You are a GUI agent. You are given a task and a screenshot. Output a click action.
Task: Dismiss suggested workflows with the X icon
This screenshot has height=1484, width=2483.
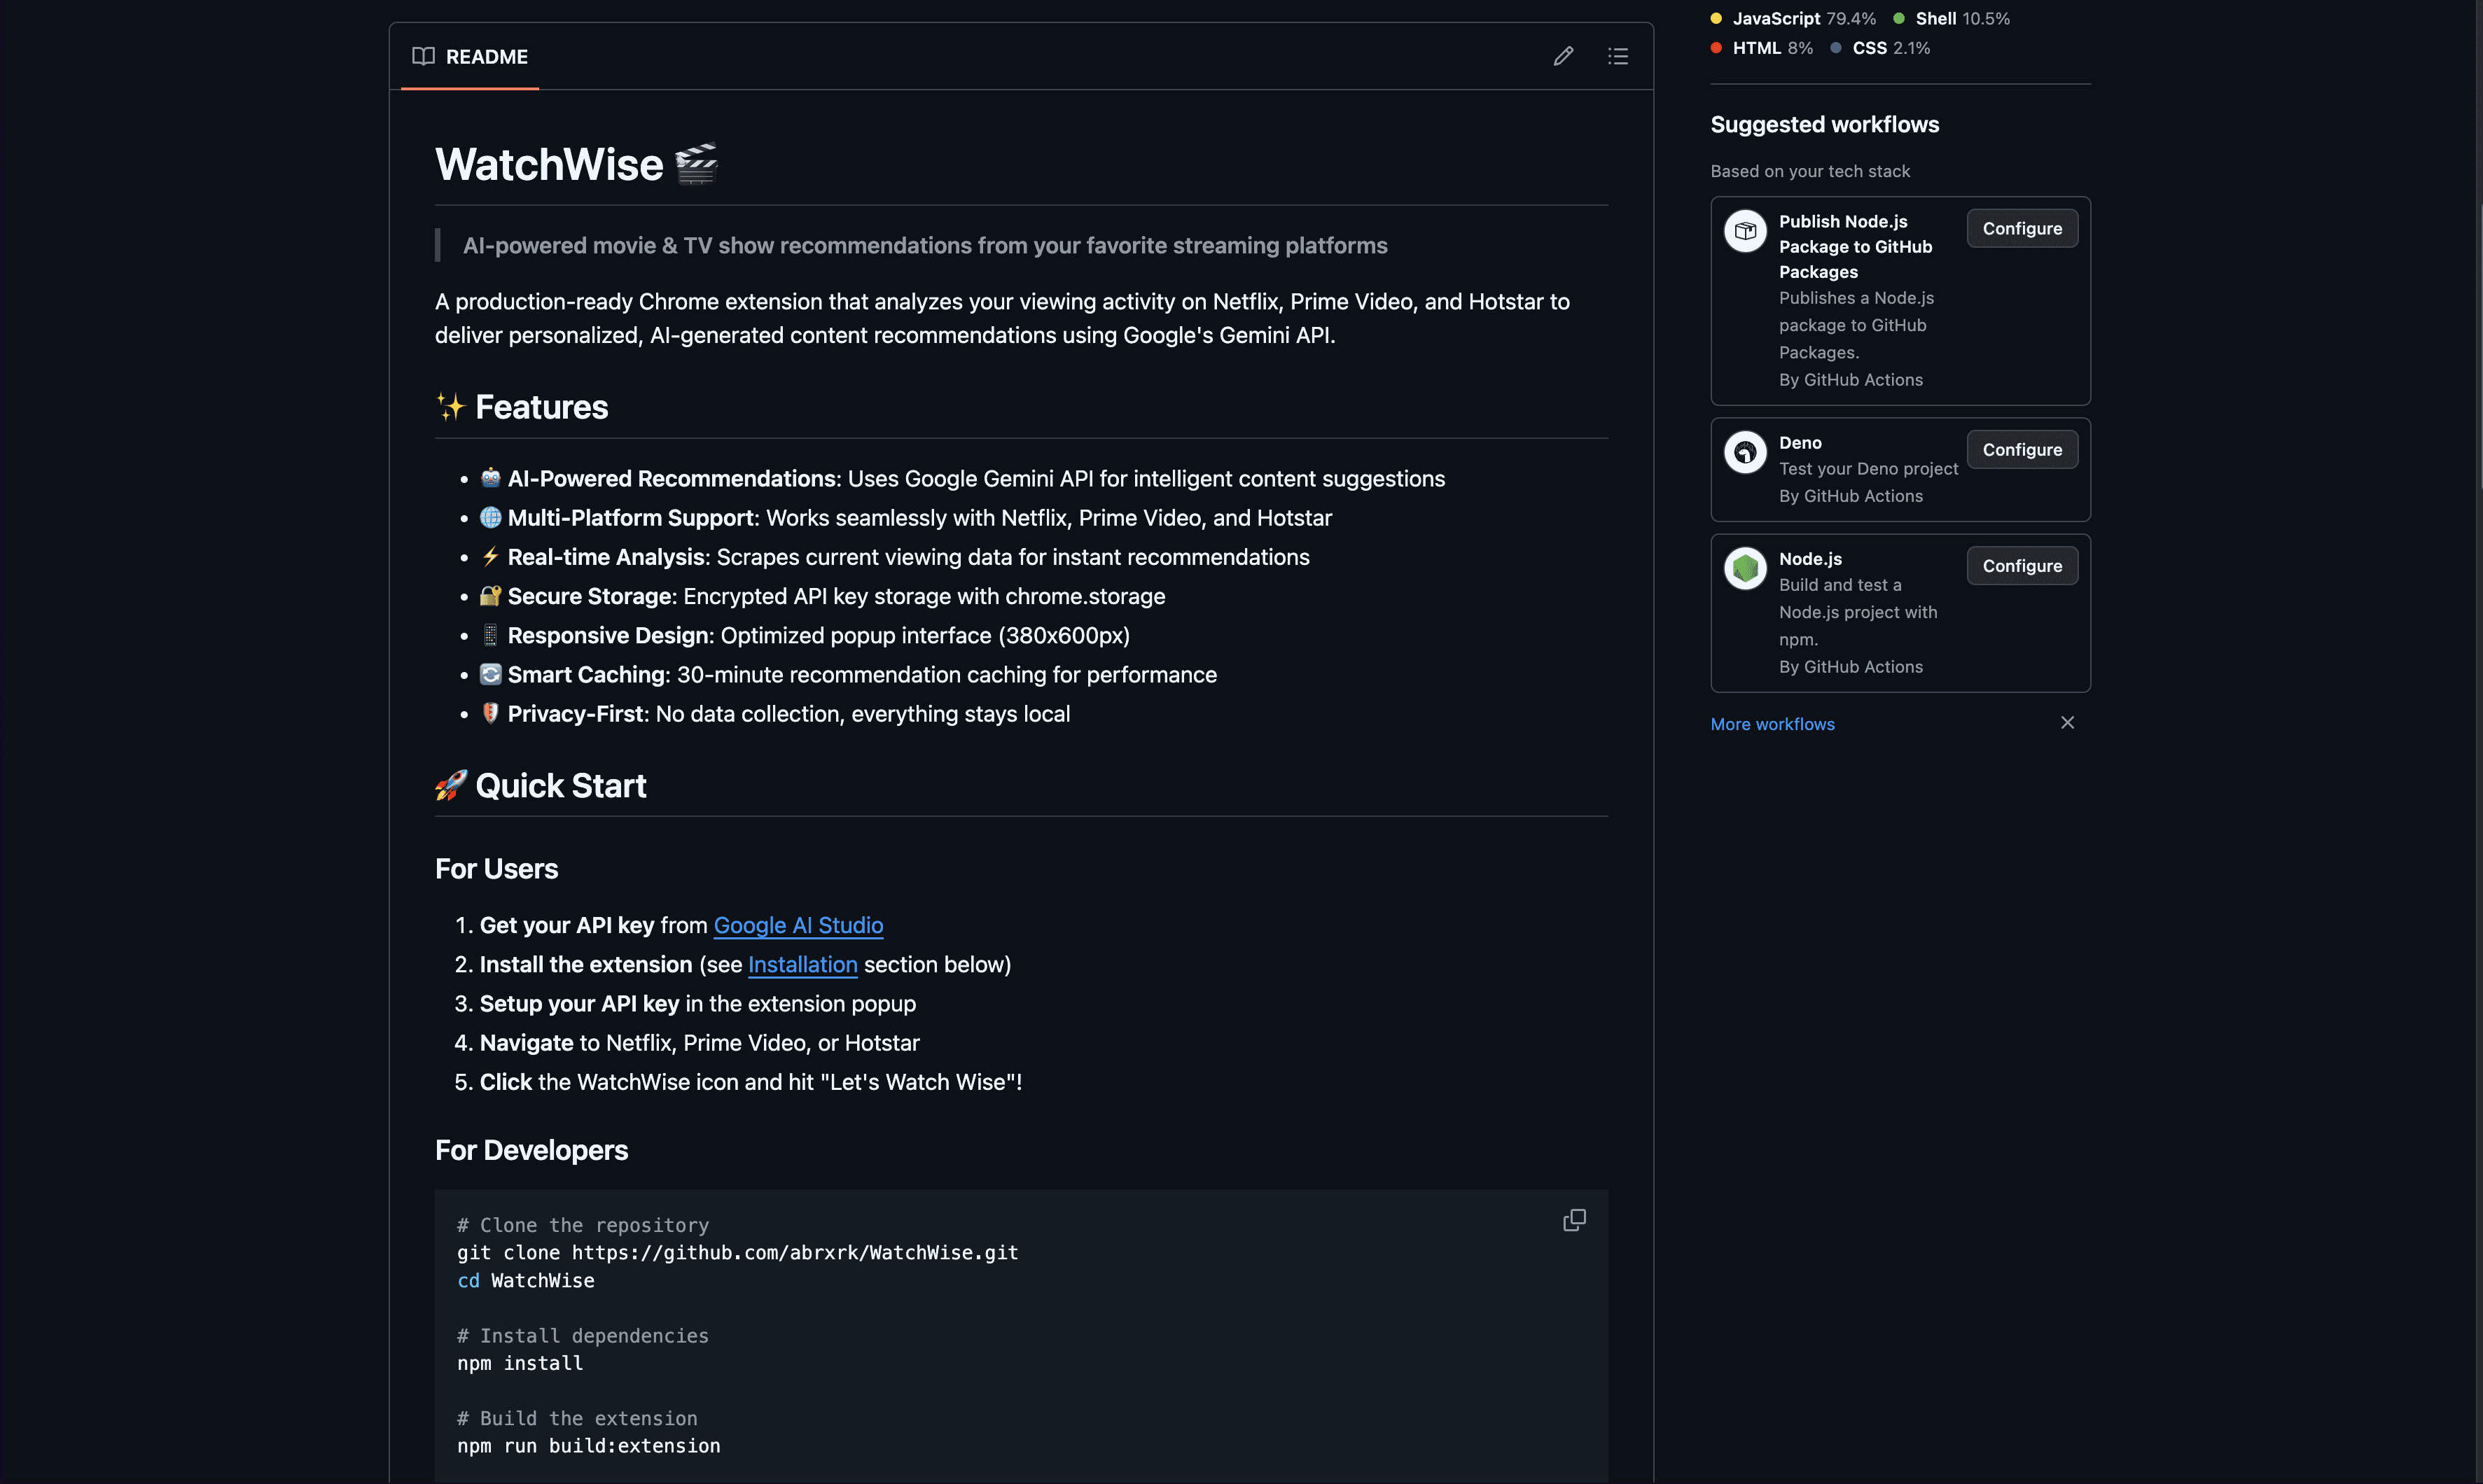pos(2068,722)
